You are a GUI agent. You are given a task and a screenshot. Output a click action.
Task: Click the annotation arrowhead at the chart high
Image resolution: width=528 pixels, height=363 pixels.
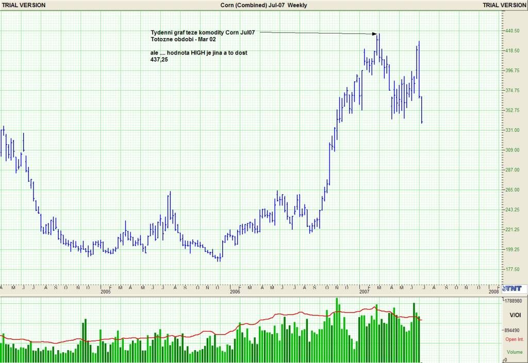pyautogui.click(x=374, y=33)
